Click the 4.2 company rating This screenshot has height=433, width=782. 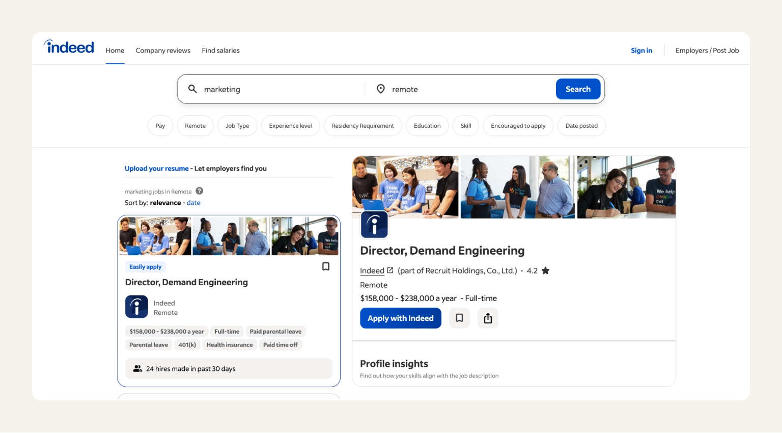[x=532, y=270]
